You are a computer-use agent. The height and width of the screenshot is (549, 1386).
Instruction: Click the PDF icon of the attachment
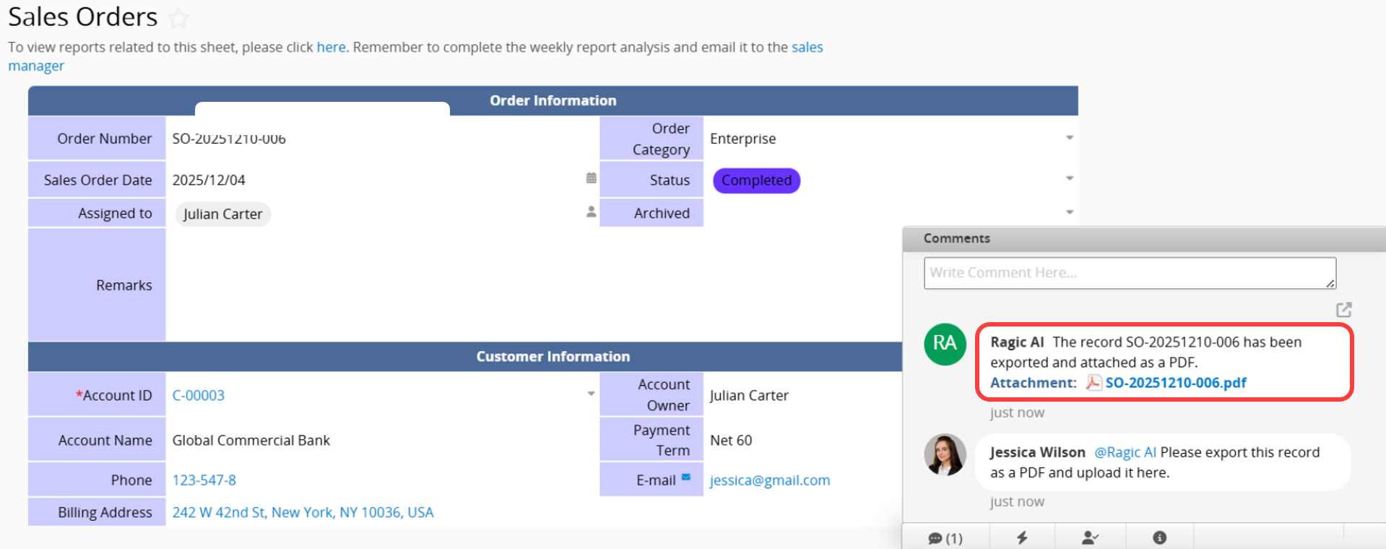tap(1093, 383)
